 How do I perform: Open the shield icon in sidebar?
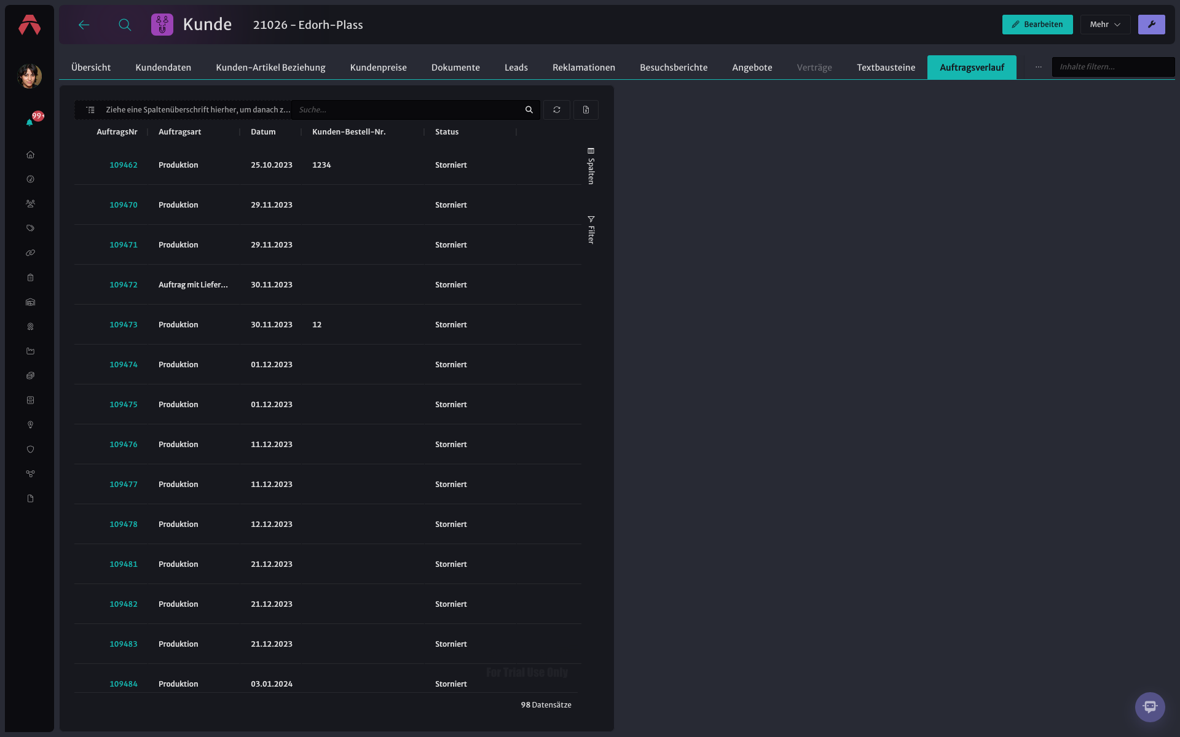pyautogui.click(x=30, y=450)
